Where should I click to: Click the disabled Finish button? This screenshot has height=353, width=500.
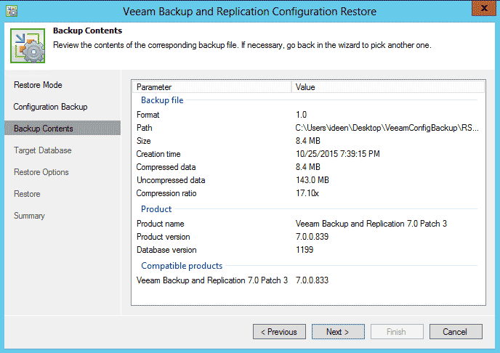397,332
